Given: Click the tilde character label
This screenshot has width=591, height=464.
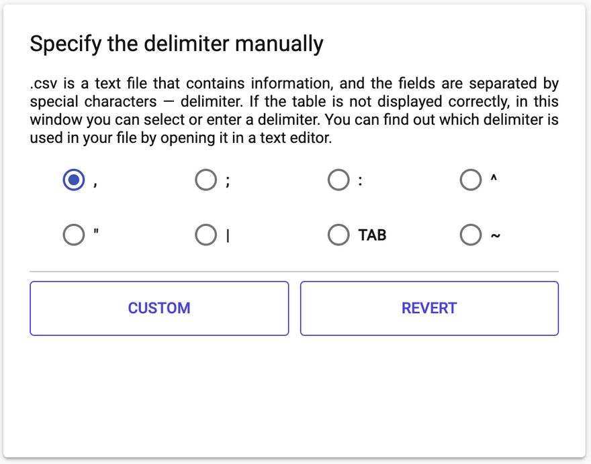Looking at the screenshot, I should (496, 236).
